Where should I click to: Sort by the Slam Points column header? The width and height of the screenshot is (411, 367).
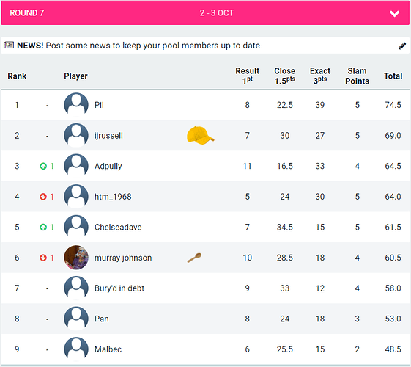pyautogui.click(x=357, y=76)
